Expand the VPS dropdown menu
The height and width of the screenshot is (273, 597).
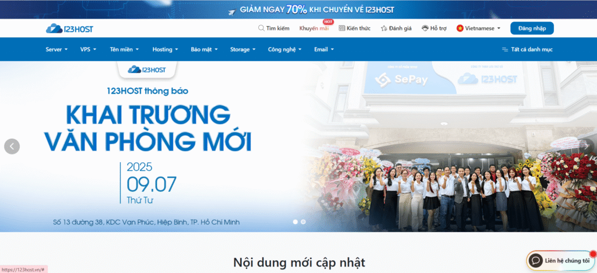click(88, 50)
